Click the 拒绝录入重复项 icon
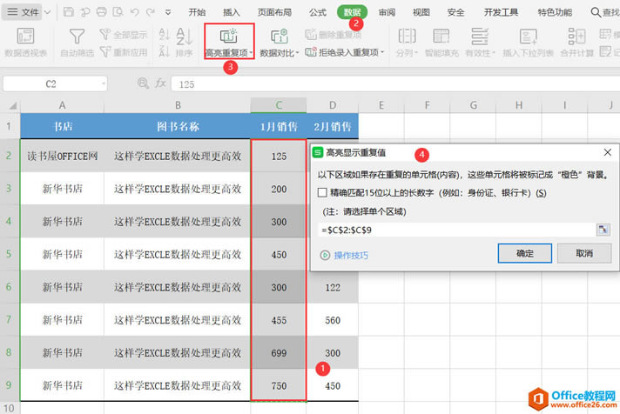 click(x=311, y=52)
